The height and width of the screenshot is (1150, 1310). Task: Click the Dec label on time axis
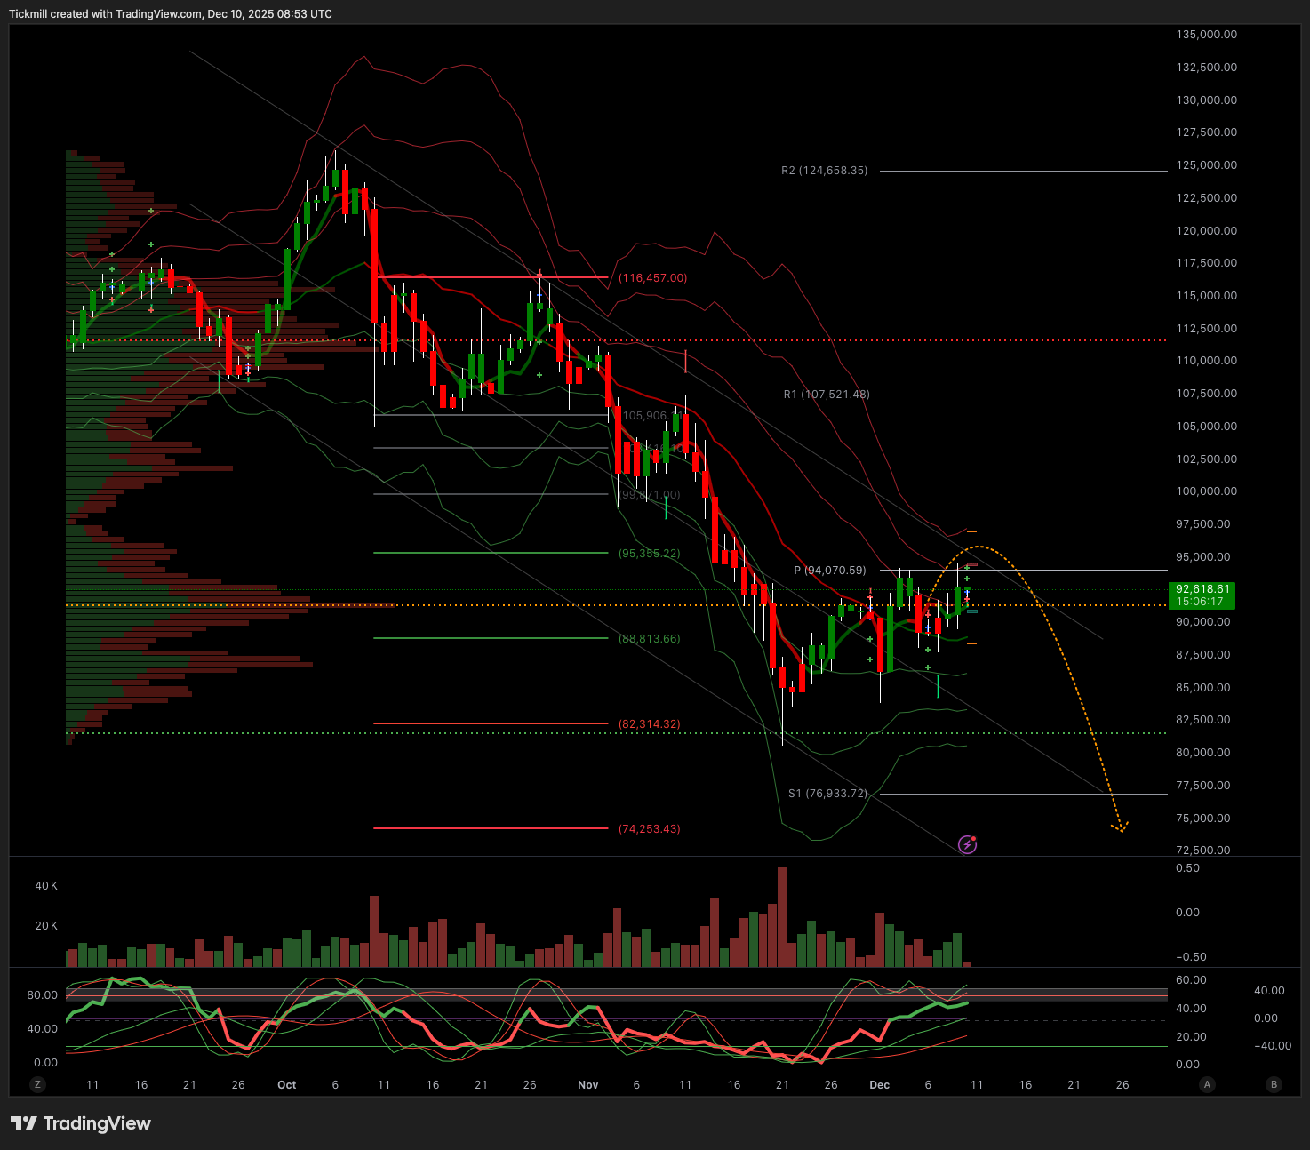pos(879,1085)
